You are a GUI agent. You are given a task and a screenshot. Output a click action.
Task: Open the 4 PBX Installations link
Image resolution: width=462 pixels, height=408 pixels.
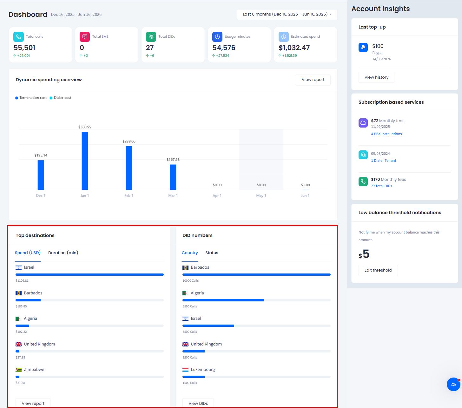tap(386, 134)
